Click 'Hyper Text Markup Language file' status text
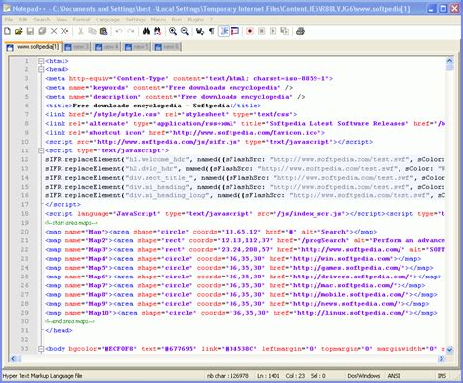This screenshot has width=463, height=383. point(42,376)
